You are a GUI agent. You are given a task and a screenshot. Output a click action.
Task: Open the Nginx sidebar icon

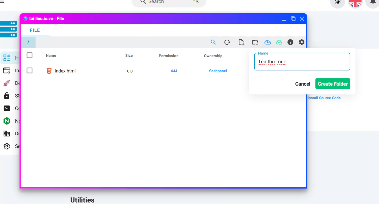coord(7,121)
